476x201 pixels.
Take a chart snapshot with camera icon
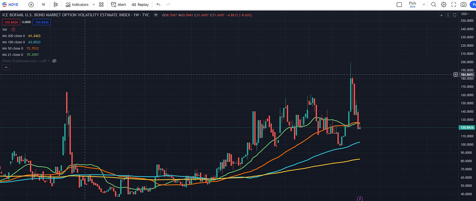point(464,5)
